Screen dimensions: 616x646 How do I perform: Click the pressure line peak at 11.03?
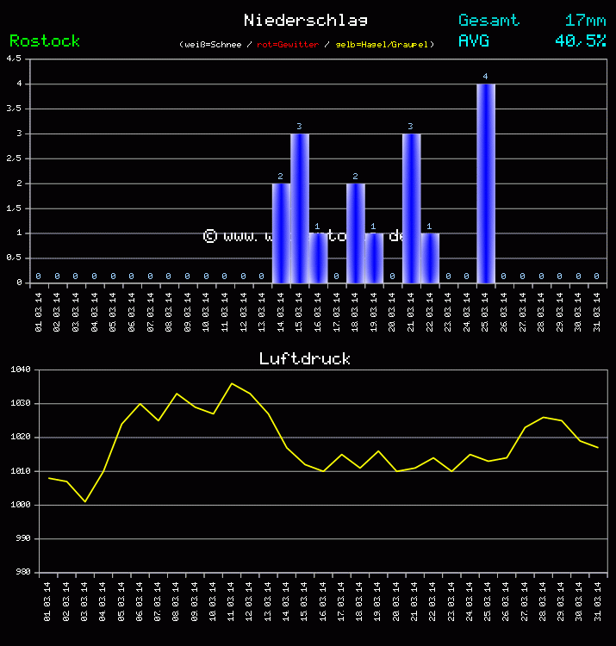[x=232, y=383]
